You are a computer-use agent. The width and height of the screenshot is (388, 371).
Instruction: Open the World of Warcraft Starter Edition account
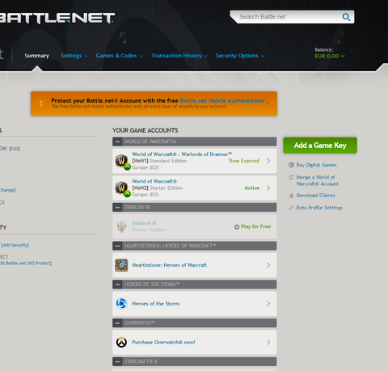point(154,181)
